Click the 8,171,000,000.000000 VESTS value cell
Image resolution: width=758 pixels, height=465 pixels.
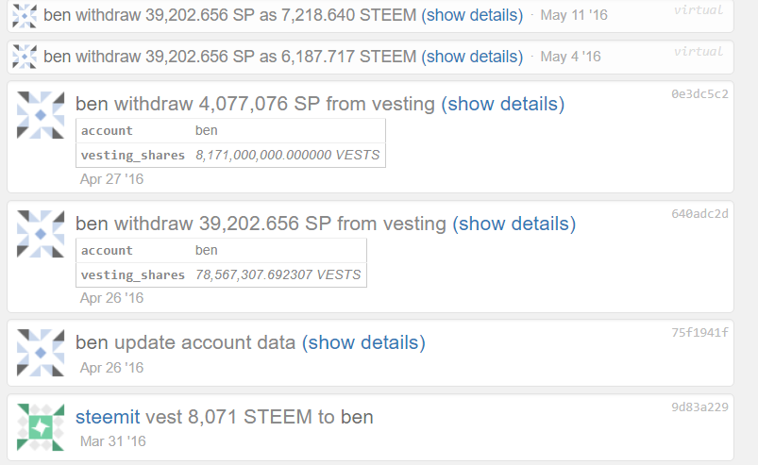coord(288,155)
